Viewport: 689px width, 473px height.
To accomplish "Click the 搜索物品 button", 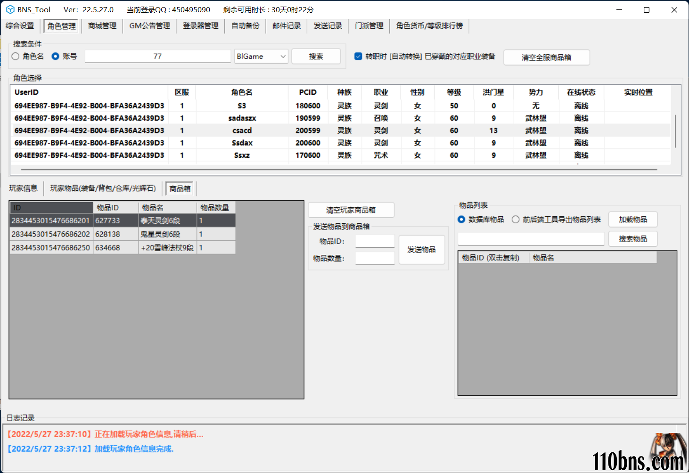I will [x=633, y=239].
